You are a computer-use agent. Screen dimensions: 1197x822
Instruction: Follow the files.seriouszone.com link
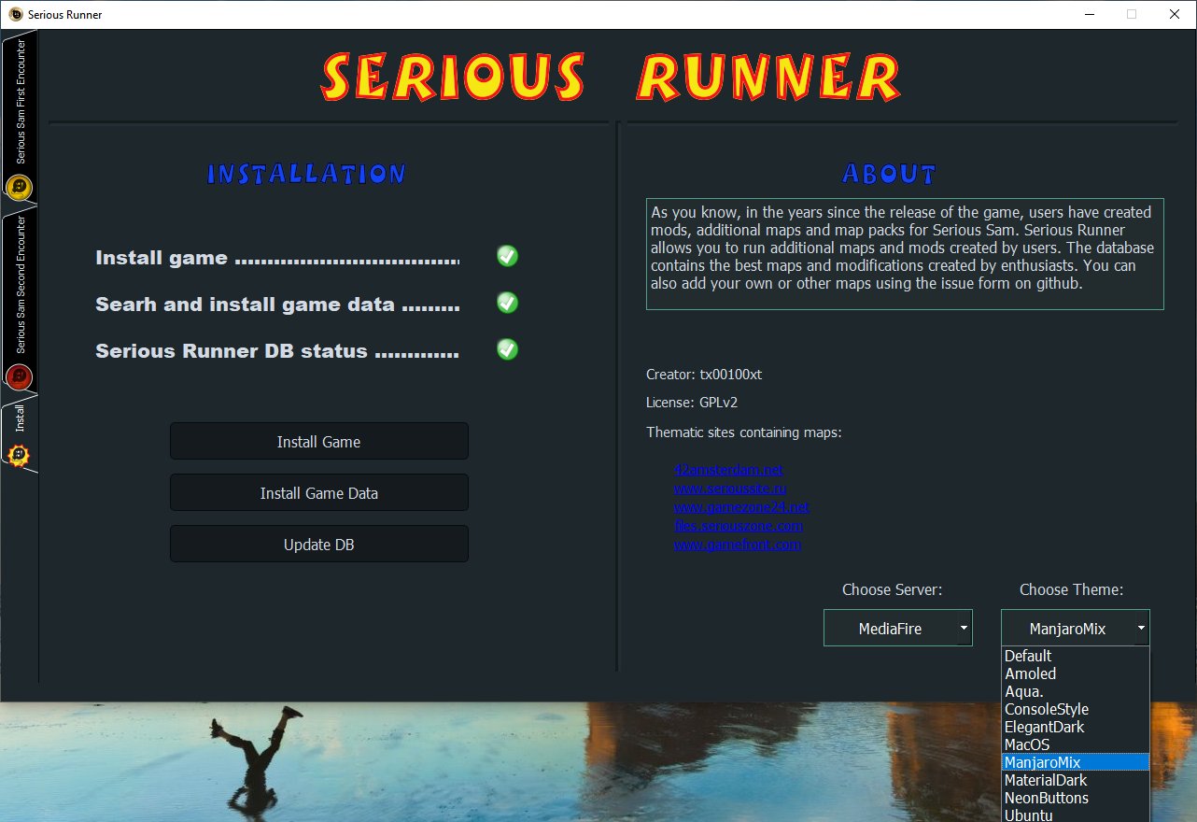[738, 526]
